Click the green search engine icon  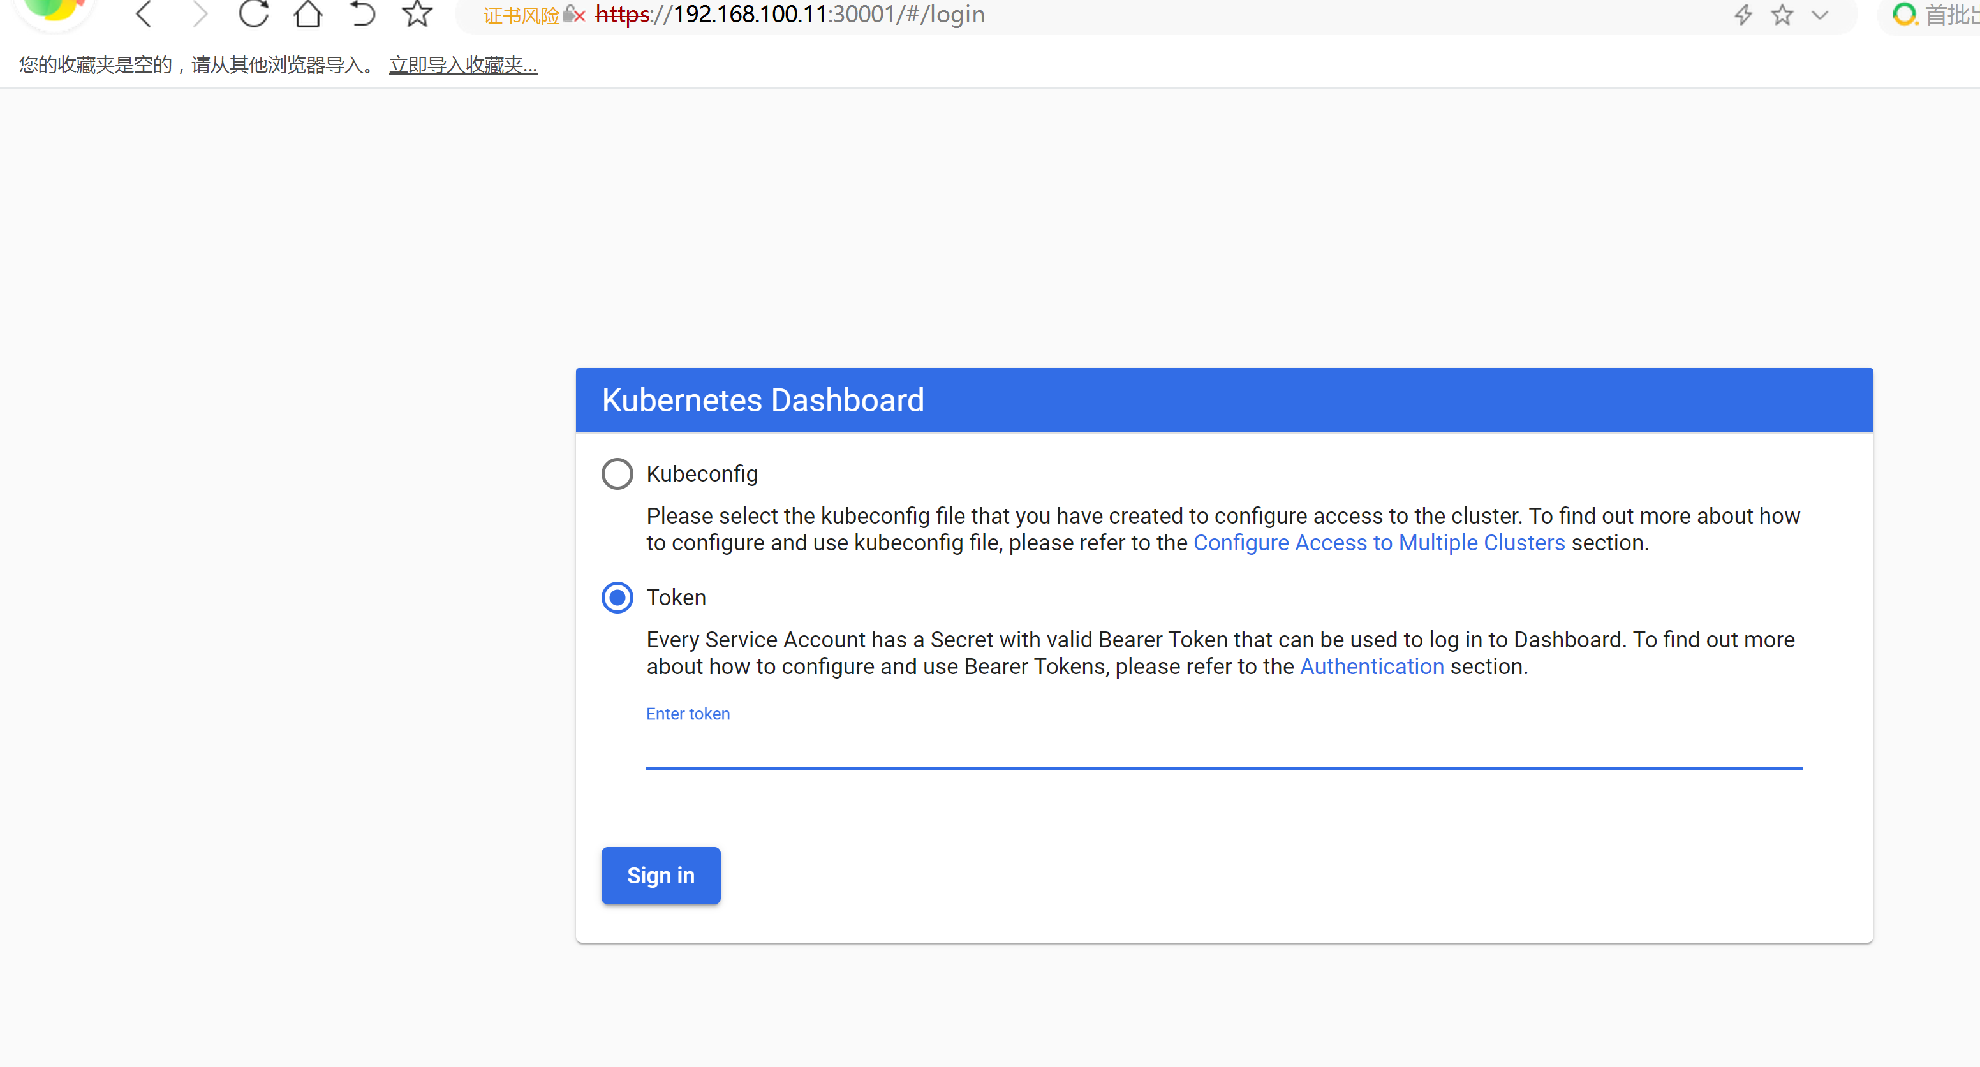pyautogui.click(x=1904, y=14)
